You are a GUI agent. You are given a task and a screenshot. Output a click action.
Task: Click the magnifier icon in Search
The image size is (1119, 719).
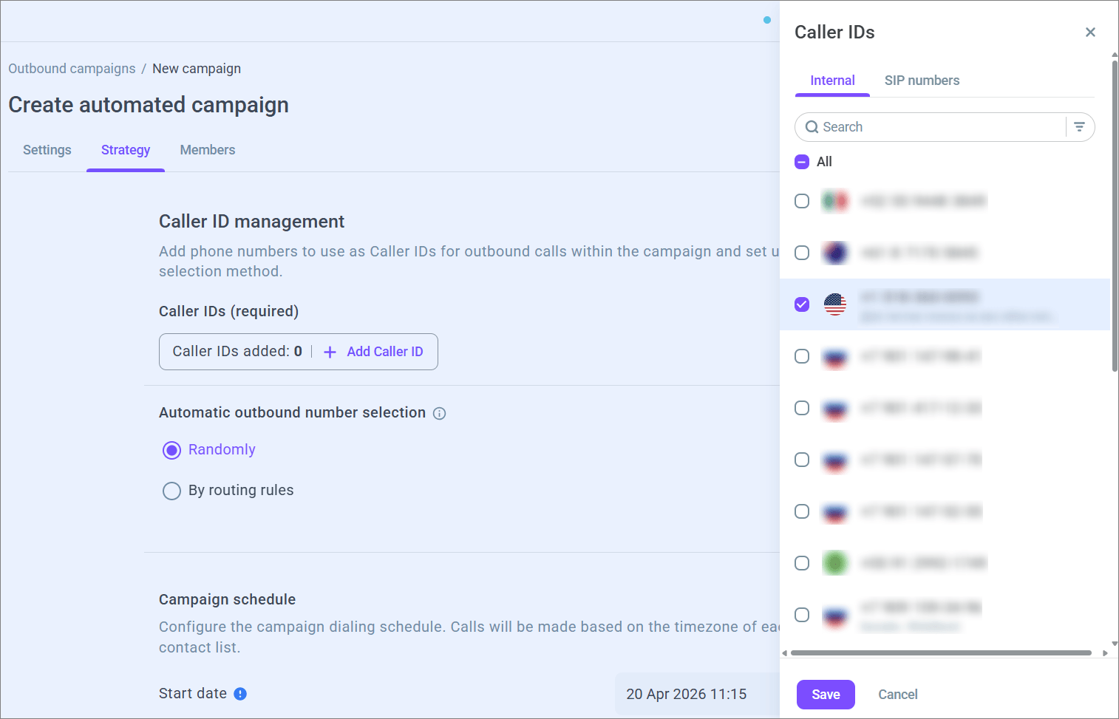pyautogui.click(x=812, y=127)
